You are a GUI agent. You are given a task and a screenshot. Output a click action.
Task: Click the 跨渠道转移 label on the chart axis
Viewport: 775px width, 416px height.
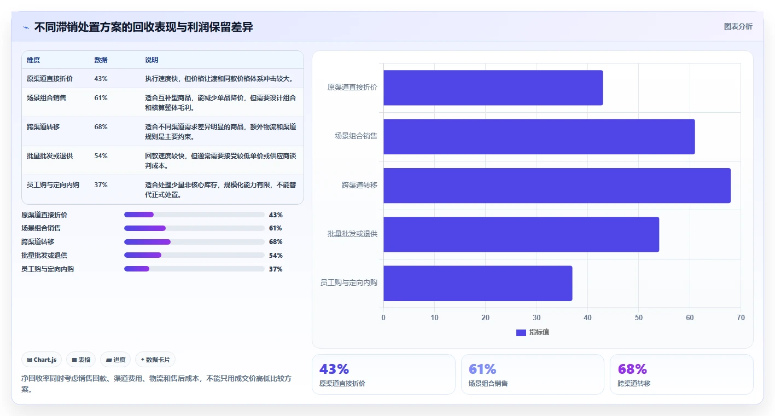coord(359,186)
